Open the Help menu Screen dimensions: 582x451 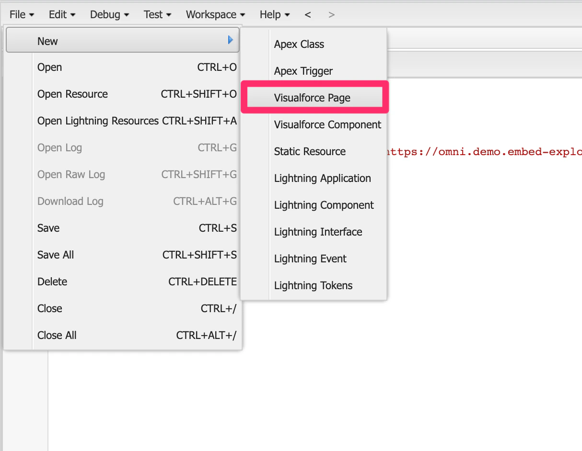pyautogui.click(x=271, y=14)
